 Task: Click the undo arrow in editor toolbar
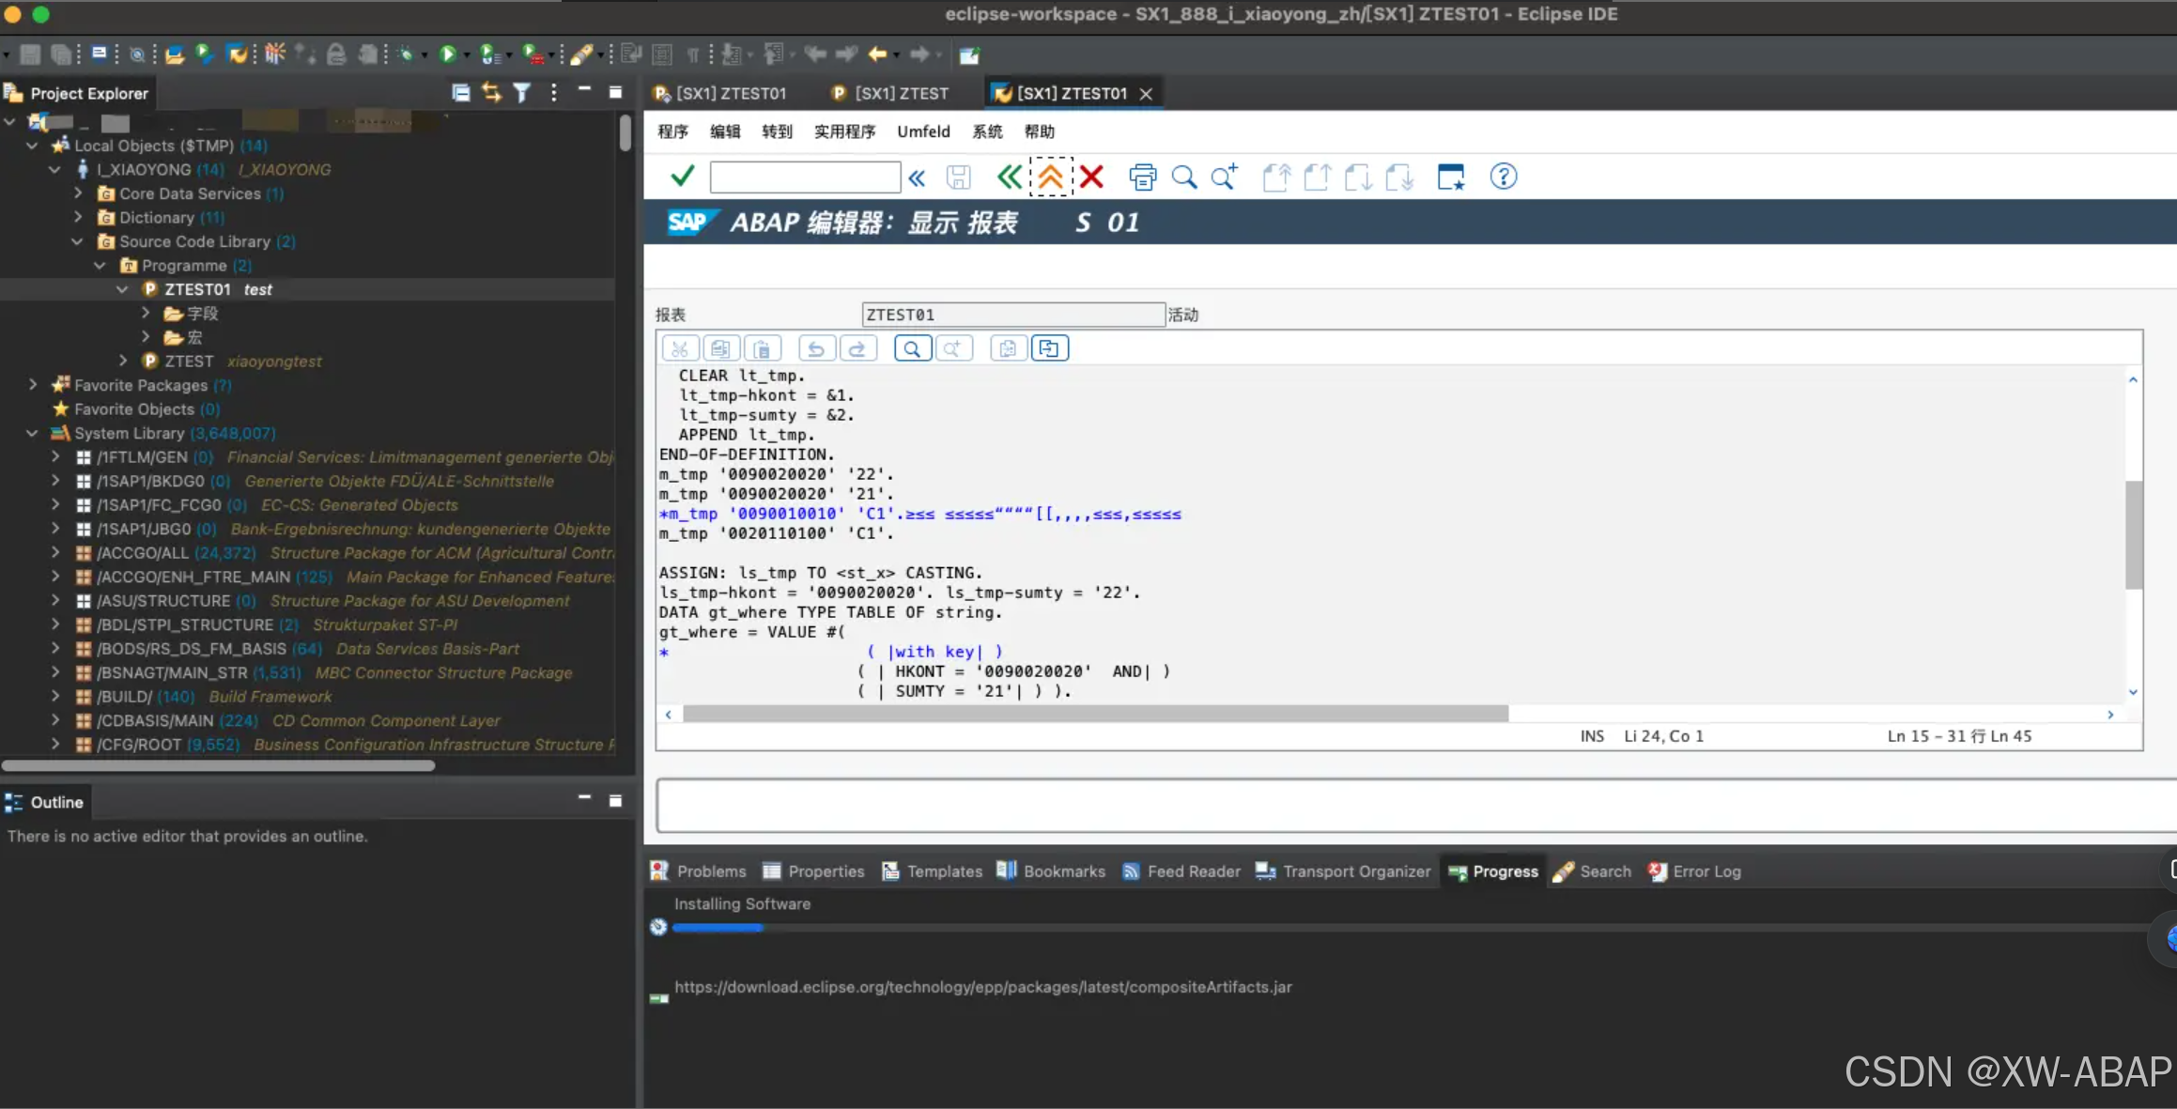click(x=816, y=349)
